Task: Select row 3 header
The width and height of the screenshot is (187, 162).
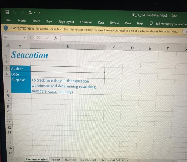Action: [x=7, y=69]
